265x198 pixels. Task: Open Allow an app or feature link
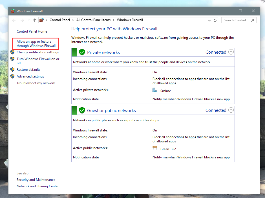[36, 44]
